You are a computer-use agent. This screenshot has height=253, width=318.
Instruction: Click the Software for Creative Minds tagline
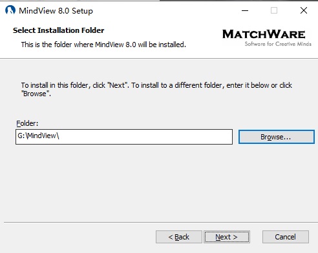(278, 44)
